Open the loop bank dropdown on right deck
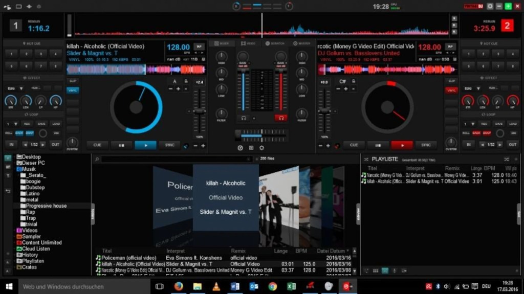This screenshot has width=524, height=294. [x=472, y=124]
